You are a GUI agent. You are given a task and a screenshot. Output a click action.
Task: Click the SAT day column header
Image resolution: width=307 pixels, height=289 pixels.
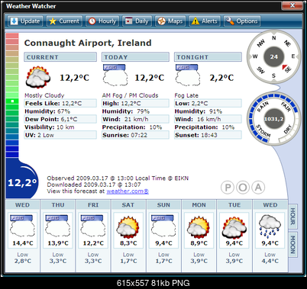[128, 205]
